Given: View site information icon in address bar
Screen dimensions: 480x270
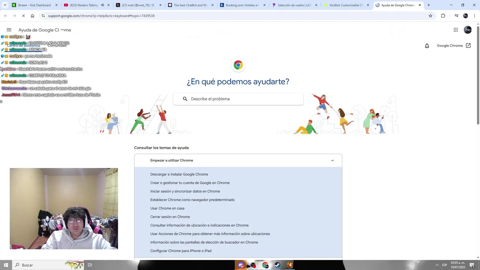Looking at the screenshot, I should coord(43,16).
